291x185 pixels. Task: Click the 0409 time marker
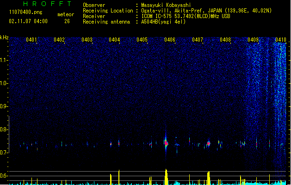tap(253, 40)
